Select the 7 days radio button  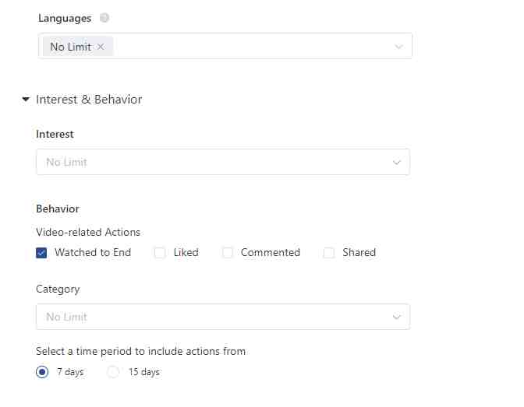(42, 372)
